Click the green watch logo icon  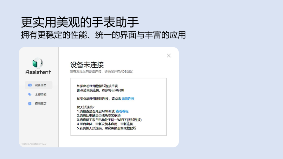(38, 63)
